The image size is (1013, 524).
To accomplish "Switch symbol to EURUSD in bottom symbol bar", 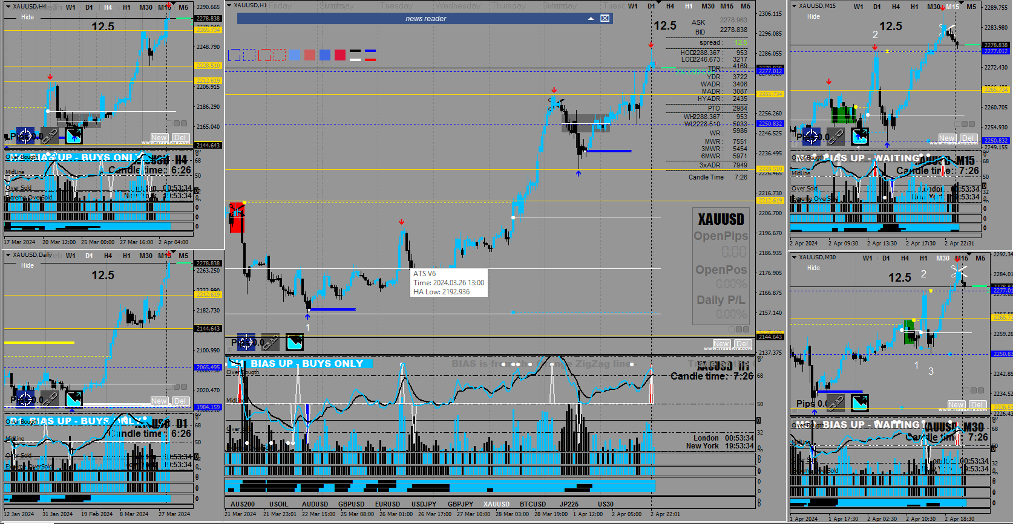I will [x=388, y=504].
